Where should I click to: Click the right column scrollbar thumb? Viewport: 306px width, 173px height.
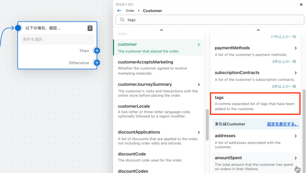coord(304,131)
